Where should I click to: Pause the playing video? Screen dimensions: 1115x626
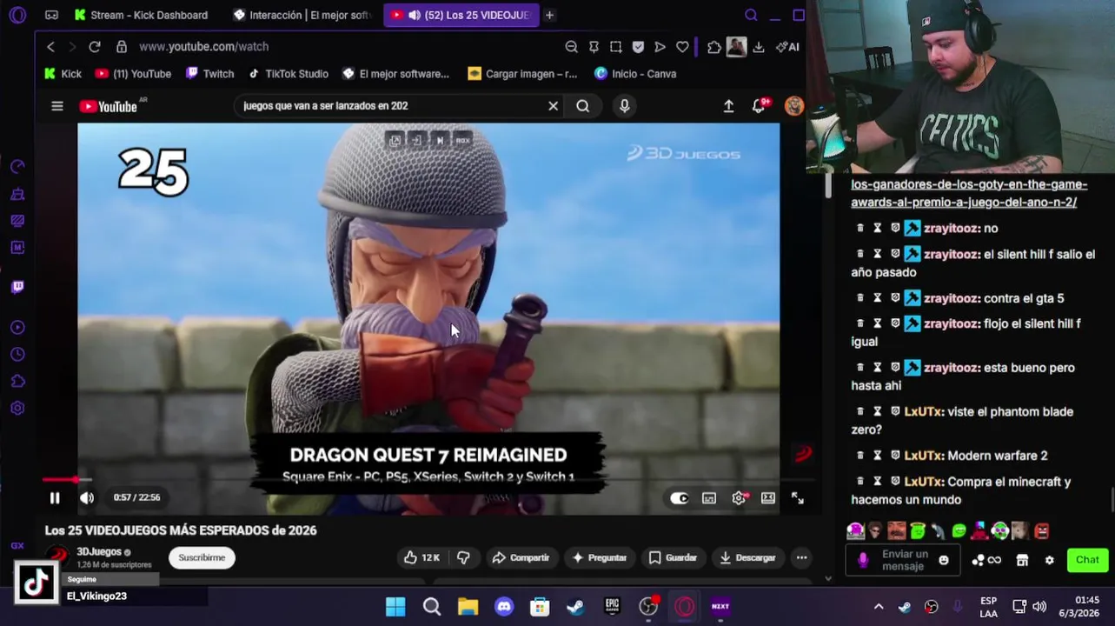coord(55,498)
